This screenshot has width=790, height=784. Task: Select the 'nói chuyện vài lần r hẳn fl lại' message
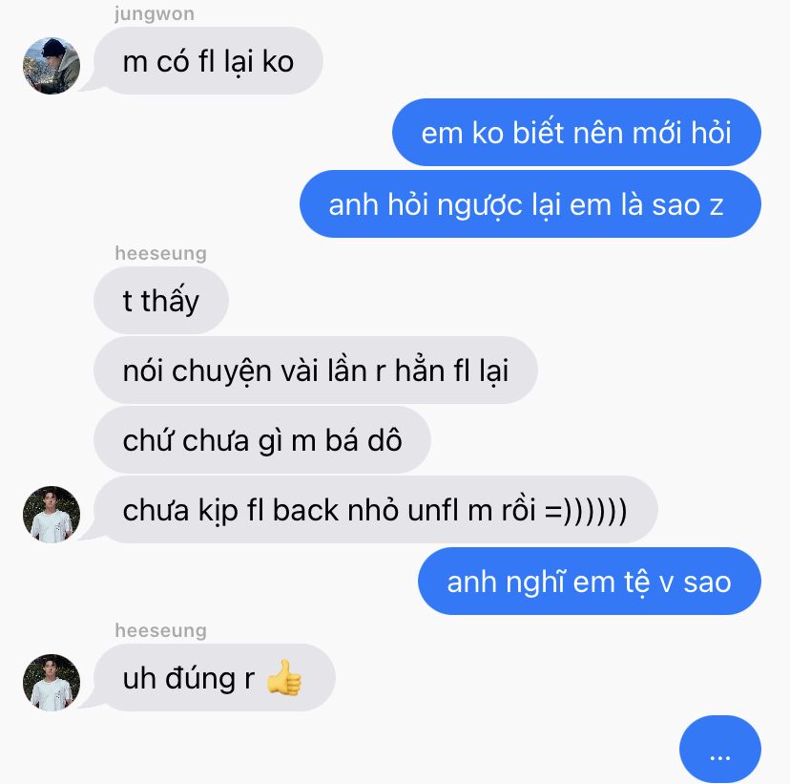pyautogui.click(x=316, y=371)
